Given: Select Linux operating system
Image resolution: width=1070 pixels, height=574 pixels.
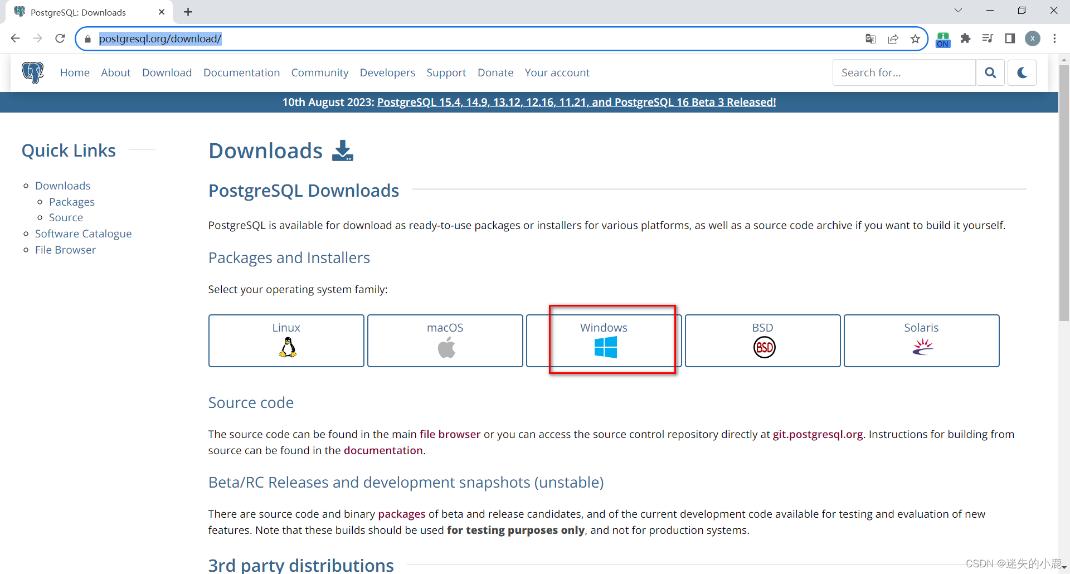Looking at the screenshot, I should point(286,340).
